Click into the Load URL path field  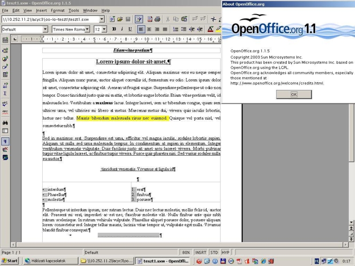(x=51, y=19)
